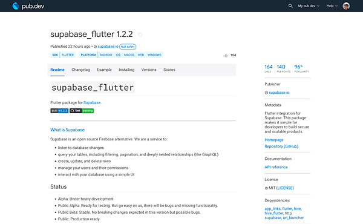Click the FLUTTER tag
This screenshot has height=224, width=363.
tap(68, 55)
